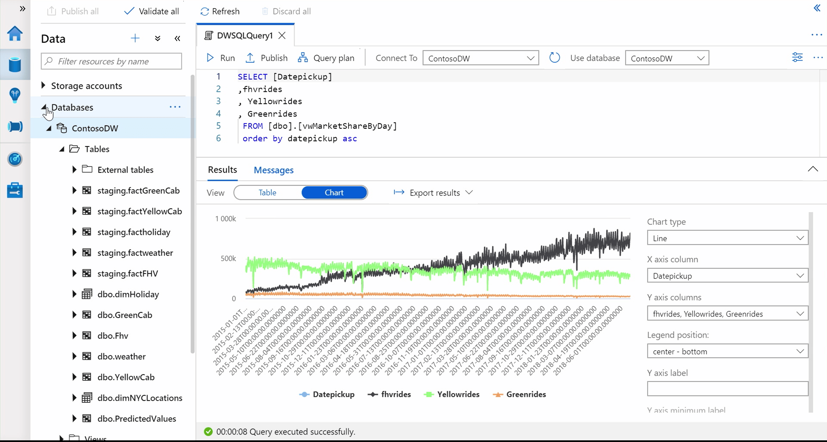Expand the dbo.weather table node
This screenshot has height=442, width=827.
point(74,356)
